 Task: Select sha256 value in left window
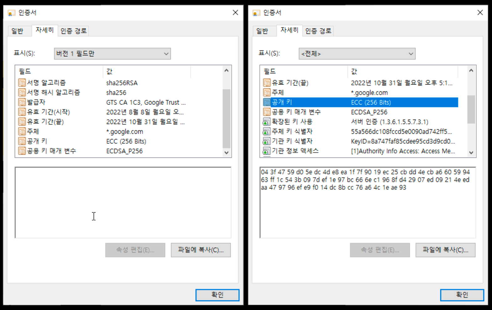[x=116, y=93]
